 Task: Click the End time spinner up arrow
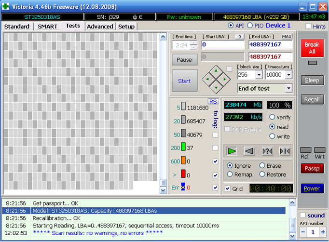tap(194, 43)
